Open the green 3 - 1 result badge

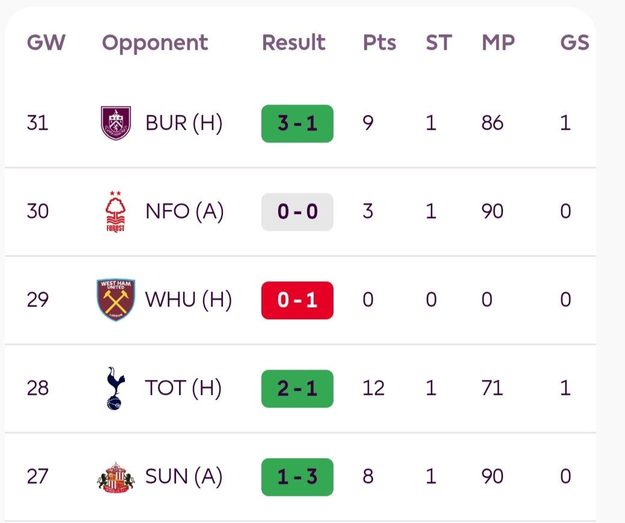[297, 123]
